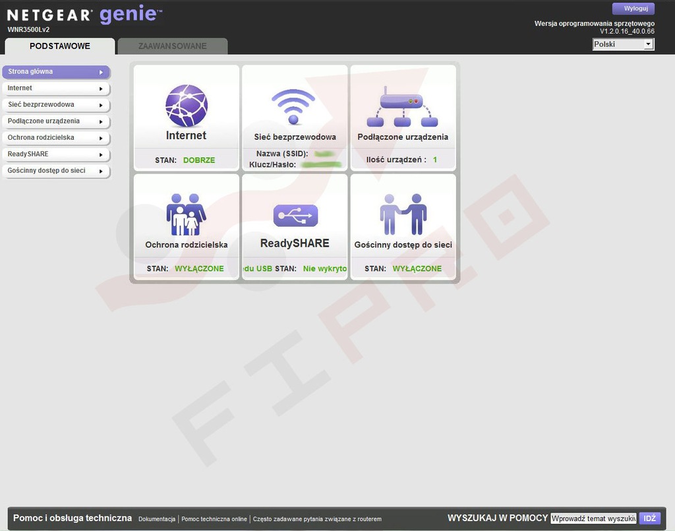The width and height of the screenshot is (675, 531).
Task: Expand arrow next to Internet sidebar item
Action: (x=101, y=88)
